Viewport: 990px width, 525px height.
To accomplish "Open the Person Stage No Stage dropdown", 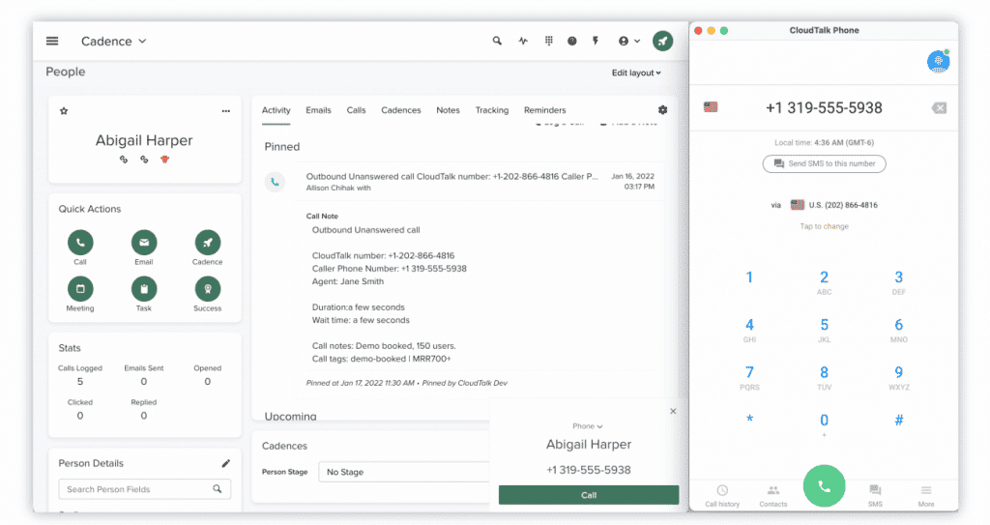I will pos(404,472).
